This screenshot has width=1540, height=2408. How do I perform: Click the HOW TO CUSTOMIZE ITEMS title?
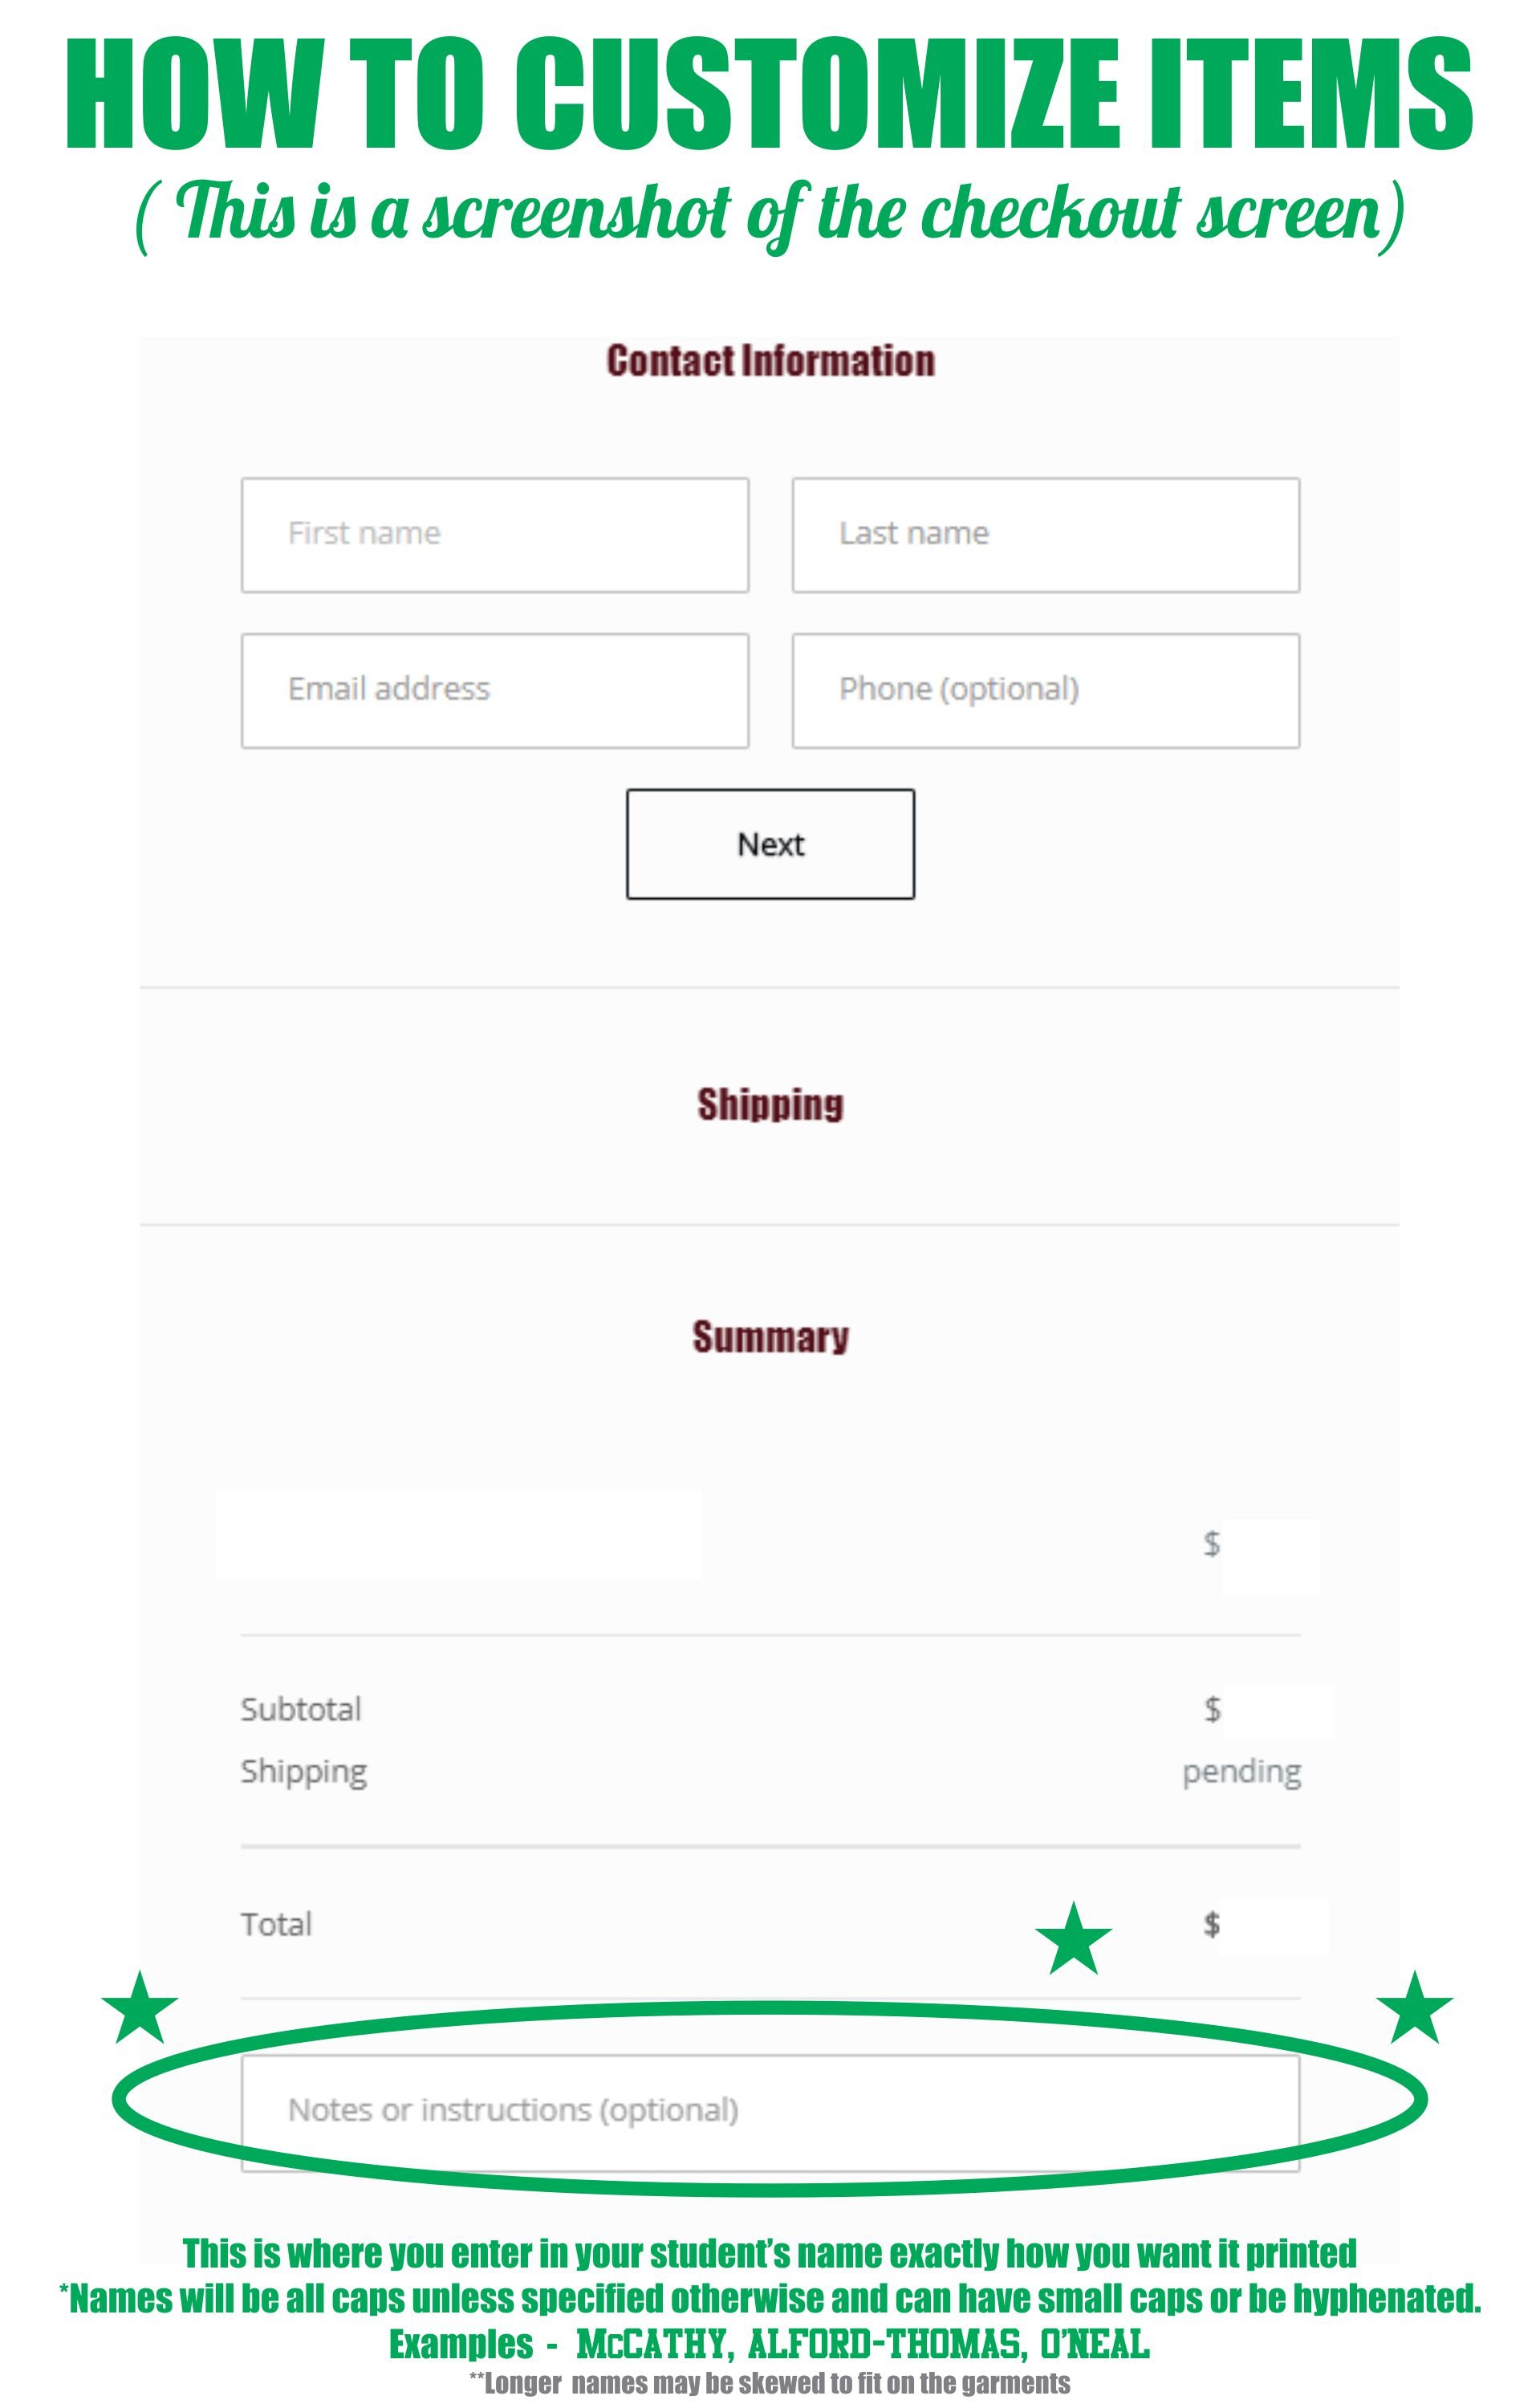coord(769,95)
